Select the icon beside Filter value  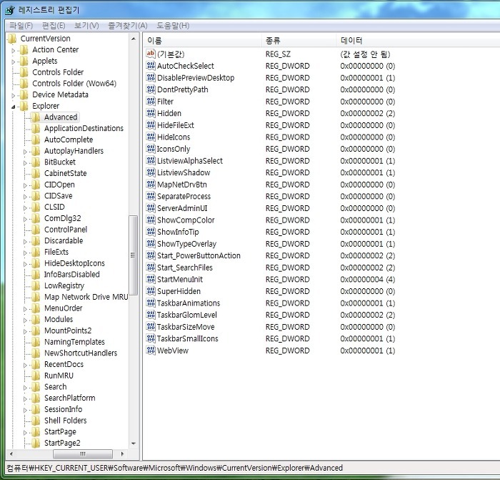pos(151,102)
